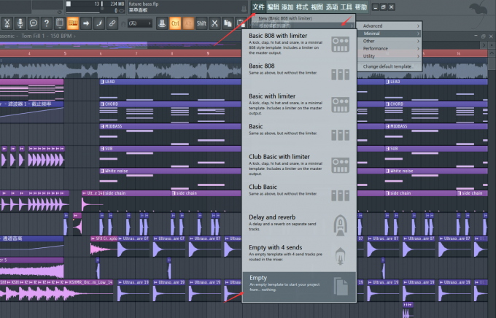Toggle the Ctrl modifier button

[175, 23]
